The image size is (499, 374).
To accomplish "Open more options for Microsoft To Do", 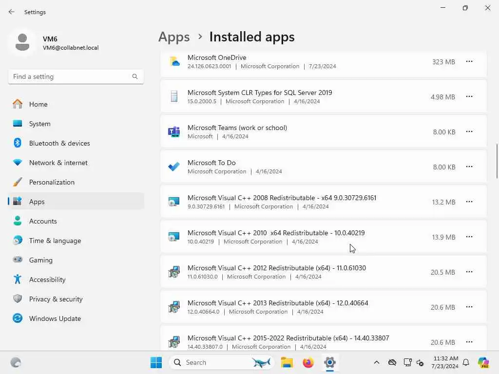I will pyautogui.click(x=469, y=167).
